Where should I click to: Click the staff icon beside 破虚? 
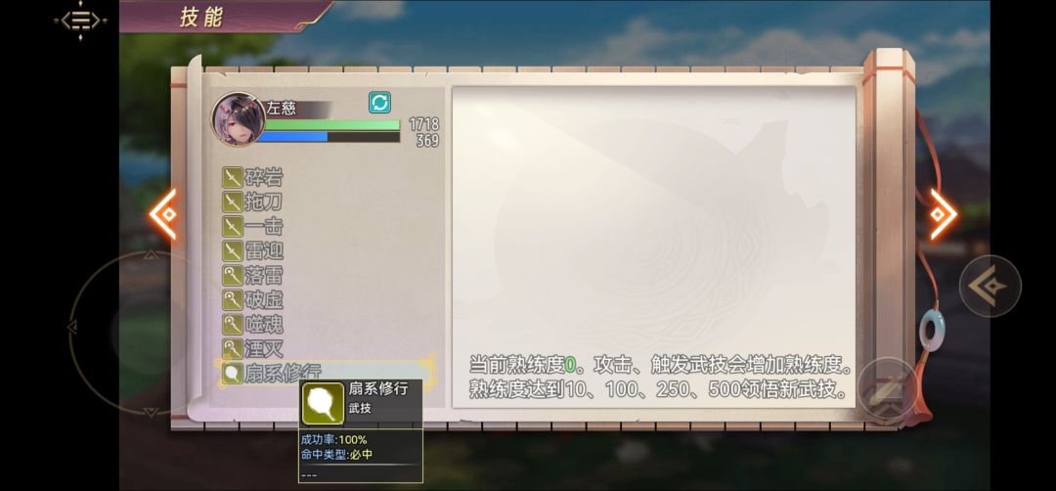[x=233, y=299]
